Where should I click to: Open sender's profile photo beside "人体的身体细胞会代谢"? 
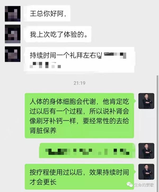146,101
